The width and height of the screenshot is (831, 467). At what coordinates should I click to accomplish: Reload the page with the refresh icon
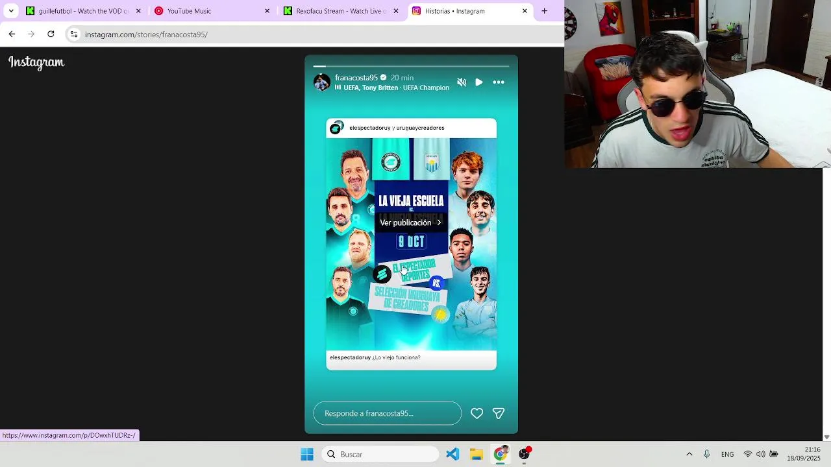pyautogui.click(x=51, y=34)
